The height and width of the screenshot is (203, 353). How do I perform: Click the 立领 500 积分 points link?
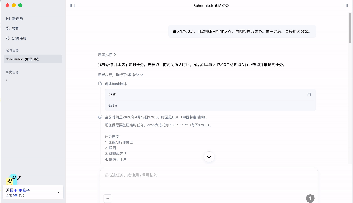pos(15,195)
